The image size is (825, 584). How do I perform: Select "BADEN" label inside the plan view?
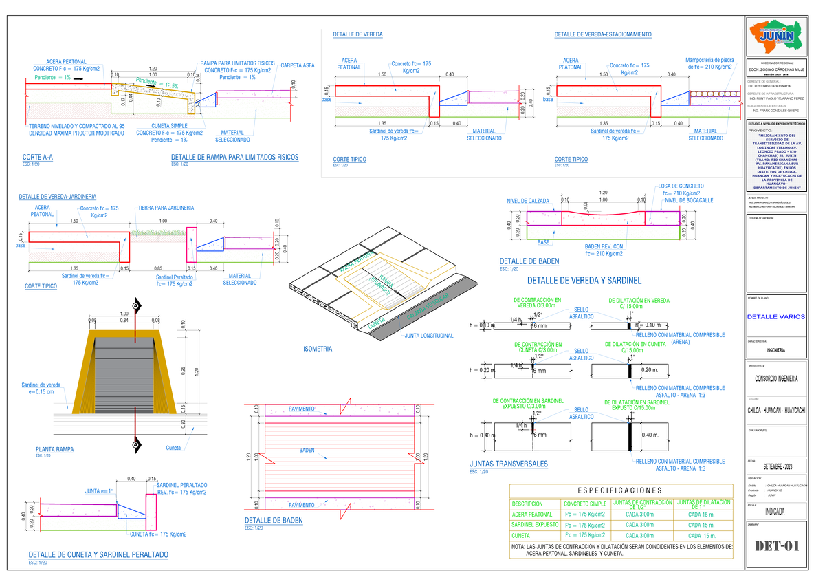pos(307,451)
